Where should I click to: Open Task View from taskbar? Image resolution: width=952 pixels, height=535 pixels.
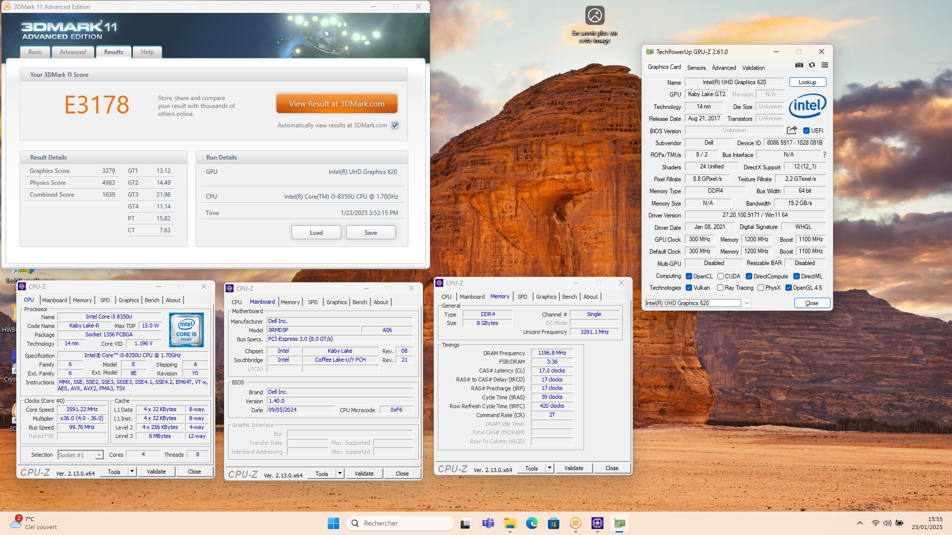point(465,523)
